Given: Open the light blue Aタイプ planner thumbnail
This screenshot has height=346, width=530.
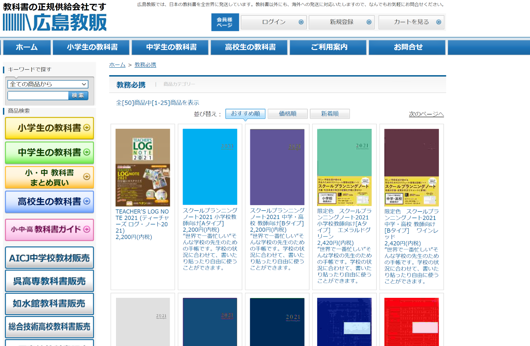Looking at the screenshot, I should (x=210, y=167).
